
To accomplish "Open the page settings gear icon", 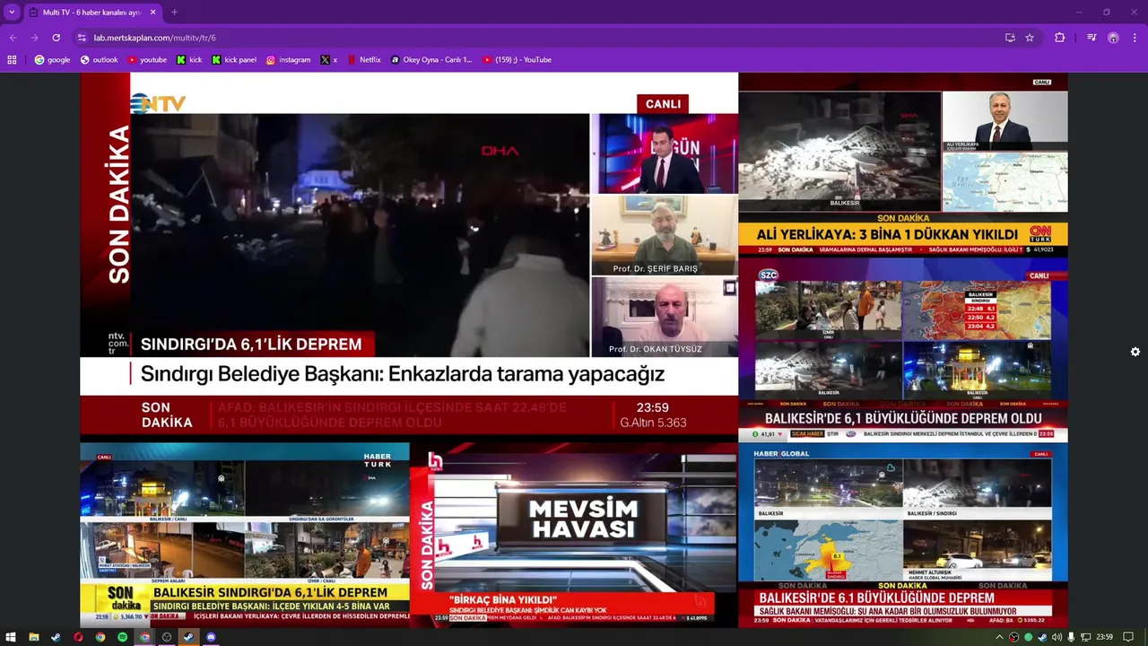I will 1135,352.
